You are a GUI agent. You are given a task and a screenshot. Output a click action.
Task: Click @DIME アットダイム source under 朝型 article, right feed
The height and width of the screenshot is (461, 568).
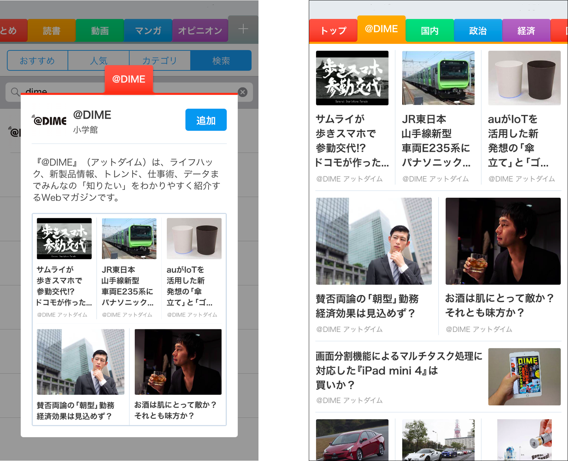pos(349,329)
